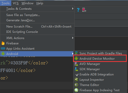Click the green Android robot icon in Tools menu
This screenshot has height=93, width=128.
click(x=3, y=54)
